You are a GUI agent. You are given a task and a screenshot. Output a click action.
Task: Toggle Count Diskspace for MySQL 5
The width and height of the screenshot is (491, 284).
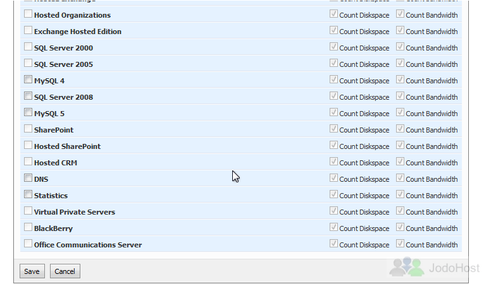(333, 112)
